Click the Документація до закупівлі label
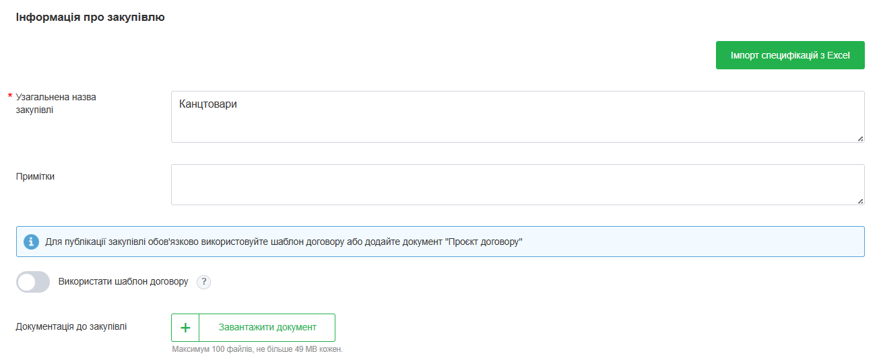The image size is (881, 364). [71, 327]
